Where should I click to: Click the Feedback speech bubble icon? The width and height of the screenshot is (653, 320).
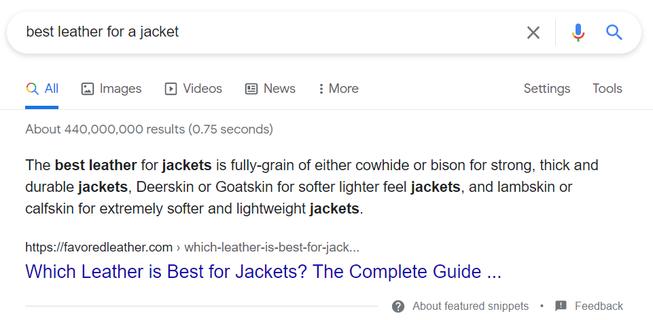click(561, 306)
